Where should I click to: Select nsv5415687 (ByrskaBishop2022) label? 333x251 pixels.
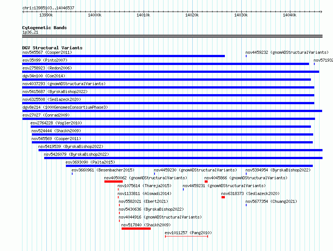point(55,92)
